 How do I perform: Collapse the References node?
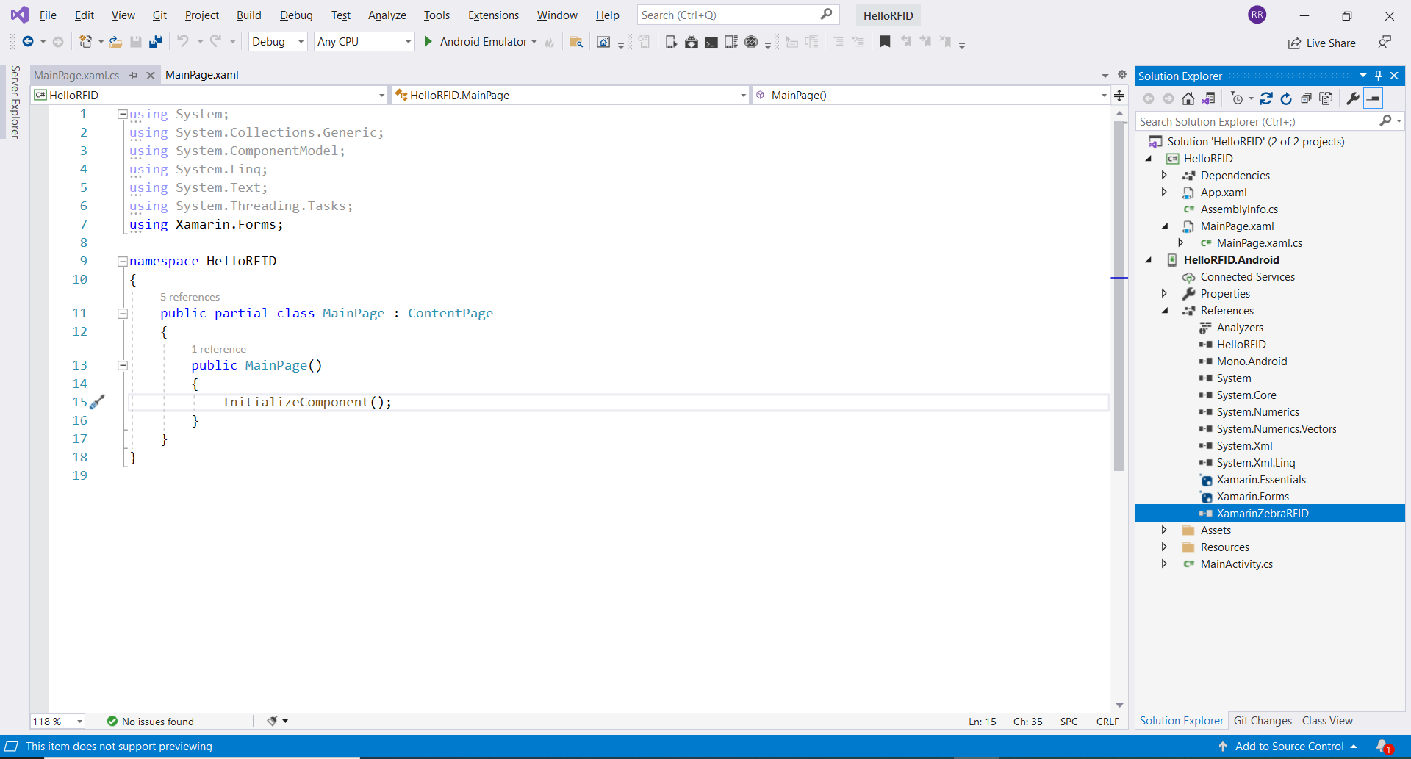1165,311
